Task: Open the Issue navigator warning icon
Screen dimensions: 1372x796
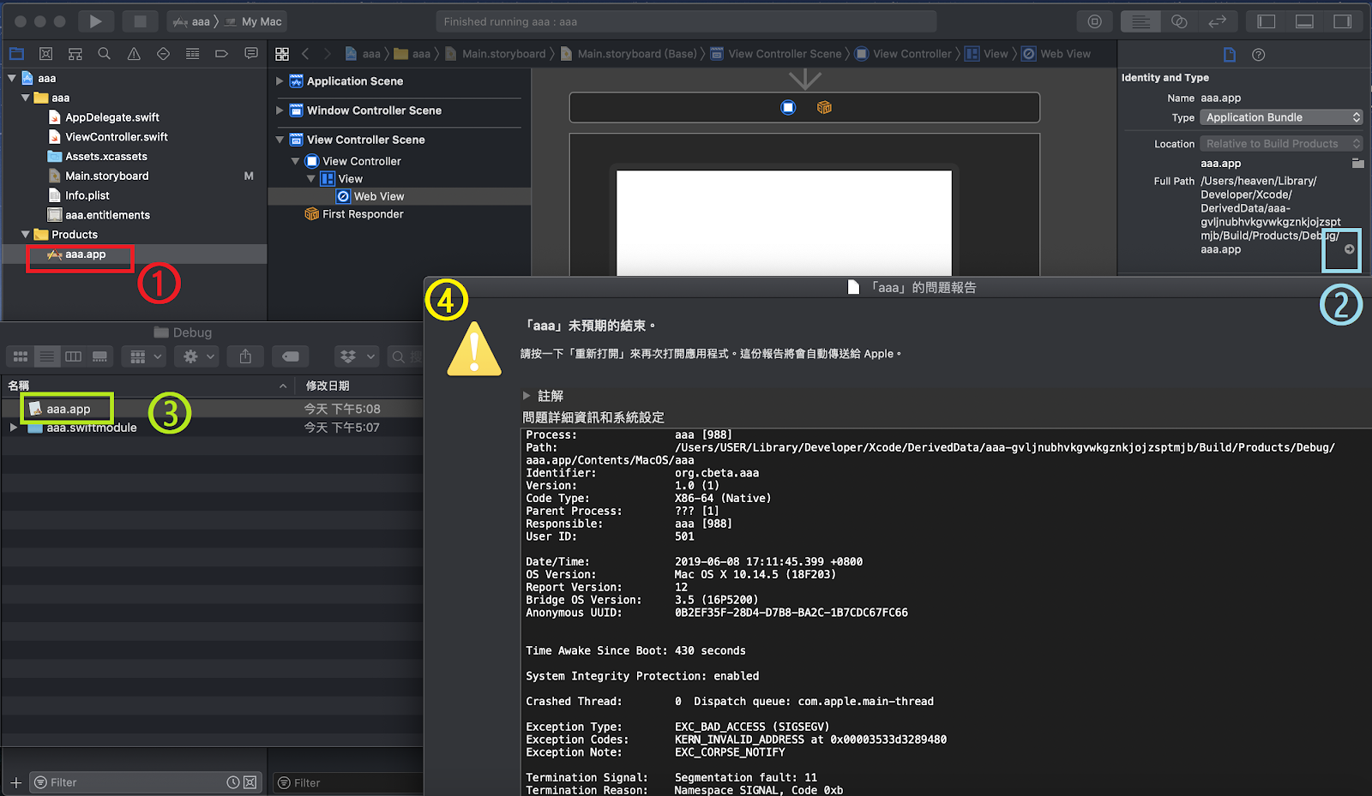Action: click(134, 54)
